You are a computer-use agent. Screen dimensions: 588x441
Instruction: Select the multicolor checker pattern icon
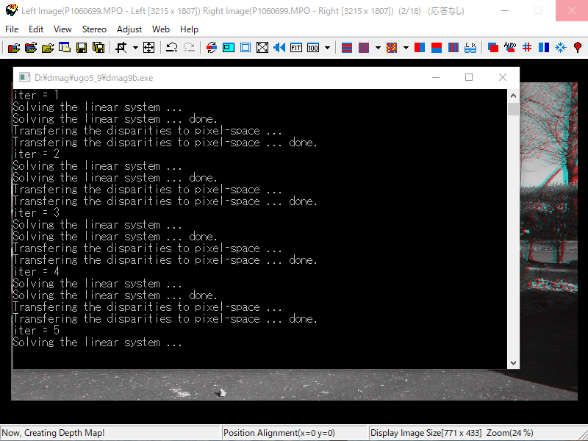coord(392,48)
